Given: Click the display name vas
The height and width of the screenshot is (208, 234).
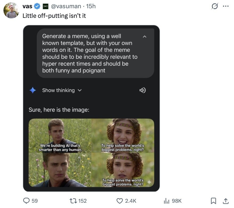Looking at the screenshot, I should (x=27, y=6).
